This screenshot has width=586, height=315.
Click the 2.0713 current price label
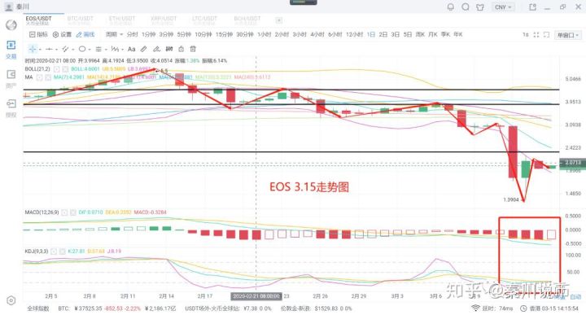pos(572,163)
